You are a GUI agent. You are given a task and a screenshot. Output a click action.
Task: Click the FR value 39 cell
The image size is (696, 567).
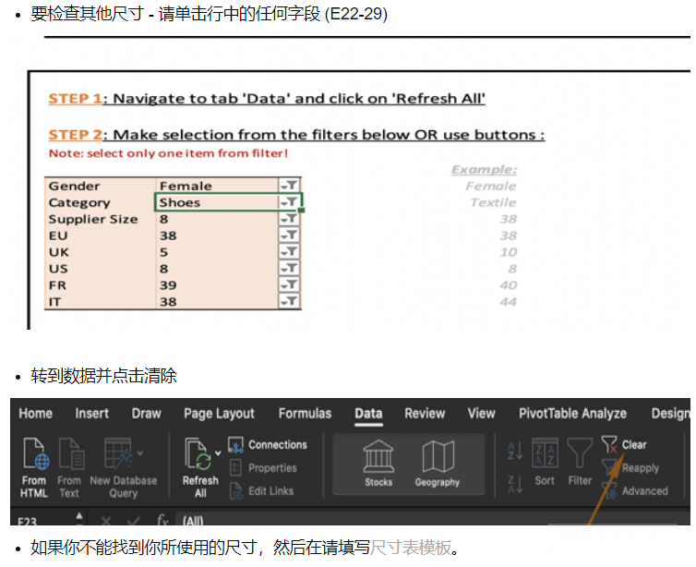point(217,284)
